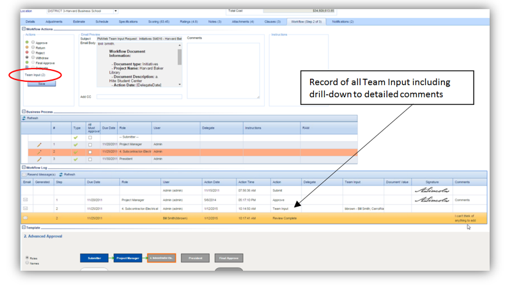
Task: Open the Specifications tab
Action: point(128,22)
